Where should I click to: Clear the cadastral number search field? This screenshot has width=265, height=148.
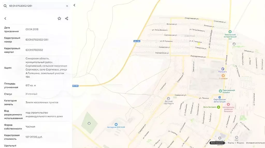click(x=67, y=6)
